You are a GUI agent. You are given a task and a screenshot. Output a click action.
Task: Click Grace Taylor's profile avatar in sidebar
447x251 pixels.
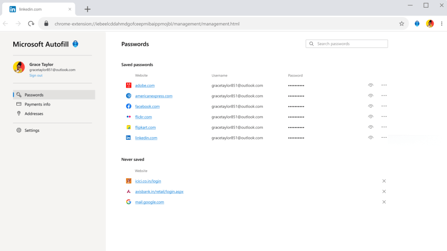click(x=19, y=67)
